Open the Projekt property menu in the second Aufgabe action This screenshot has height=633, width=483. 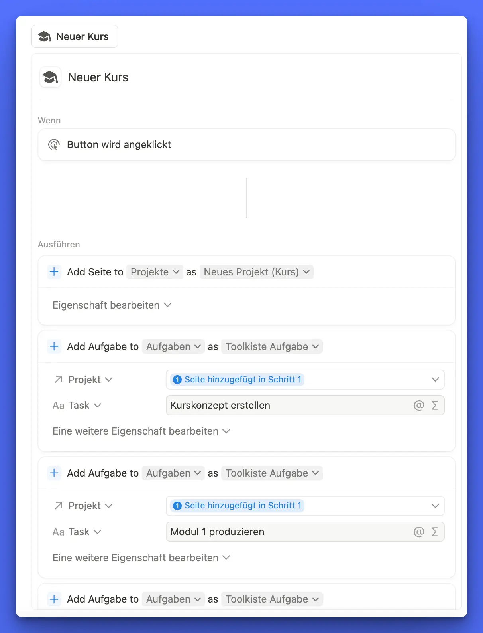pyautogui.click(x=84, y=506)
